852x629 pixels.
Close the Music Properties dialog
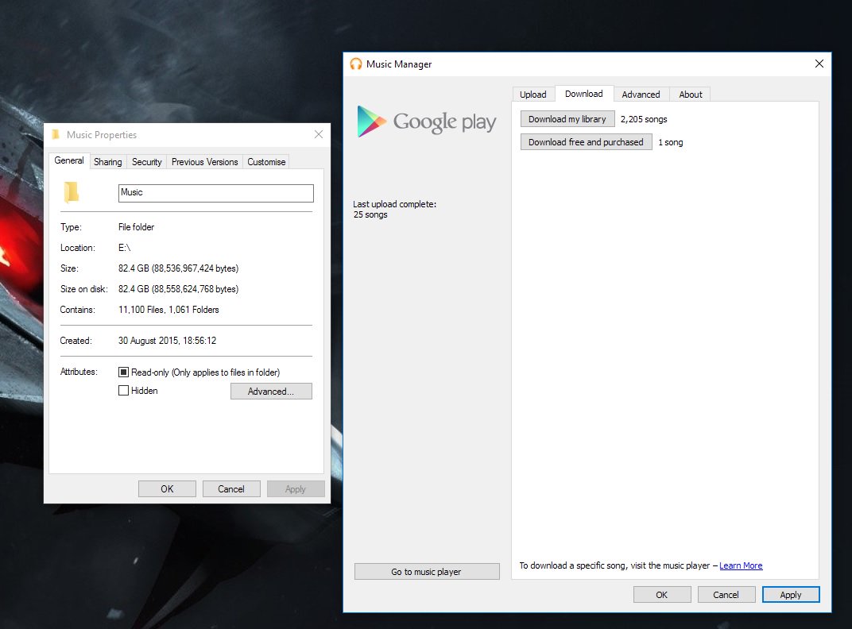[319, 134]
